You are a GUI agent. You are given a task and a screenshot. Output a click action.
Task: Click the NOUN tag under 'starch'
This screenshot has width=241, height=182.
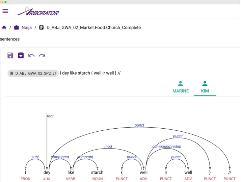[x=98, y=179]
